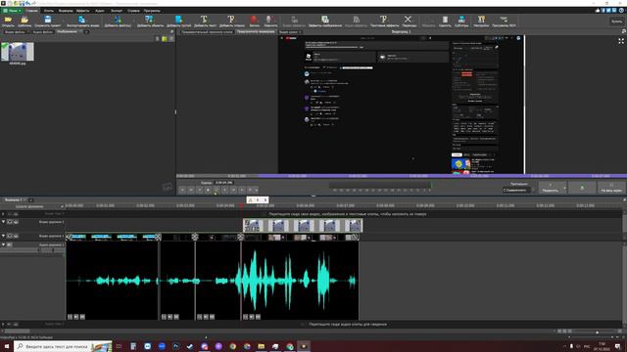Click the Buy button at top right
The width and height of the screenshot is (627, 352).
coord(616,22)
